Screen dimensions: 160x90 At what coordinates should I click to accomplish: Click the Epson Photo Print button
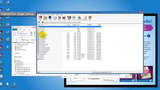(30, 42)
